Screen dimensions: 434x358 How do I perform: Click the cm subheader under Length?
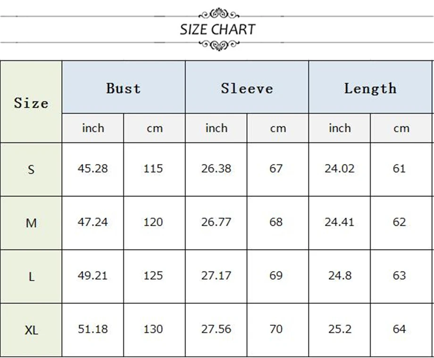401,128
